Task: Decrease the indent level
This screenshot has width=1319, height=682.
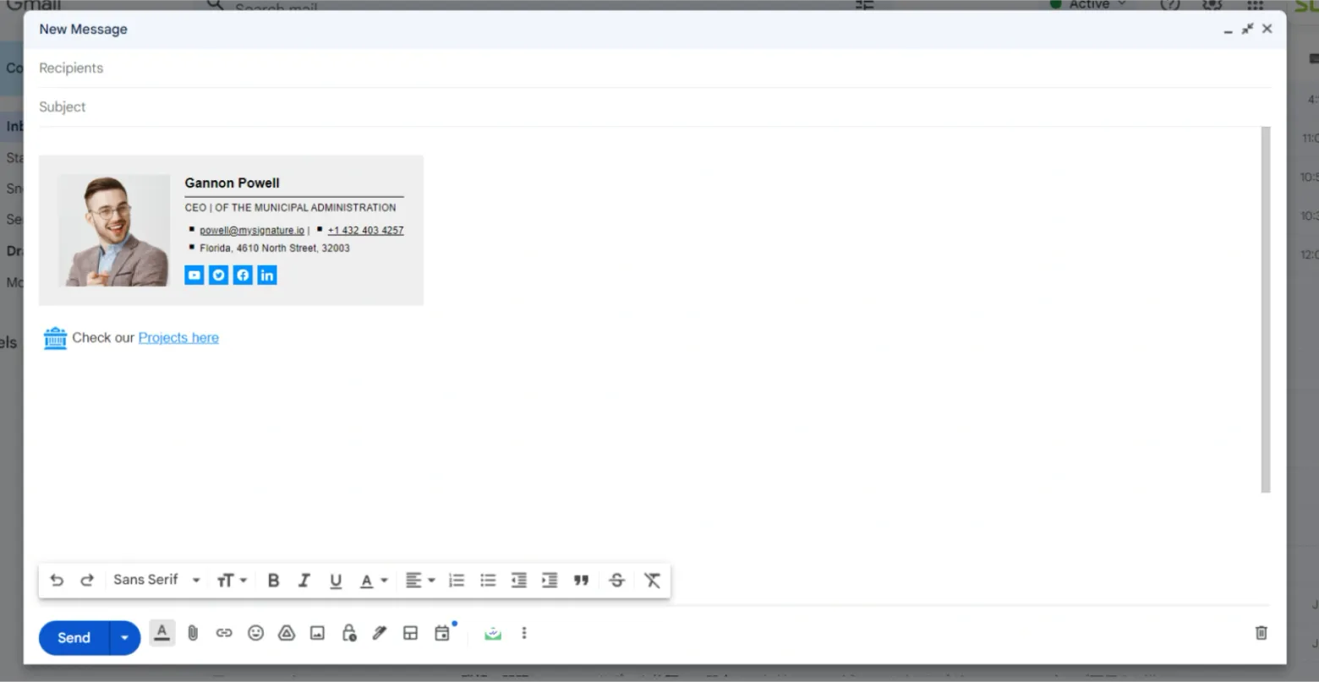Action: [x=519, y=581]
